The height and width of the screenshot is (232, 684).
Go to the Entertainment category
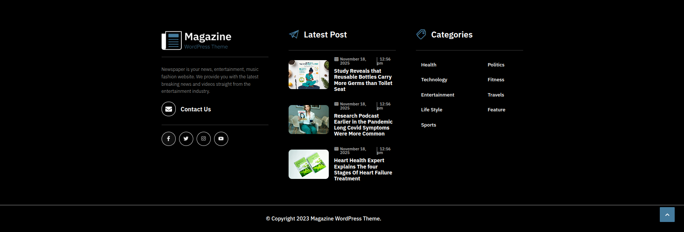pyautogui.click(x=438, y=95)
